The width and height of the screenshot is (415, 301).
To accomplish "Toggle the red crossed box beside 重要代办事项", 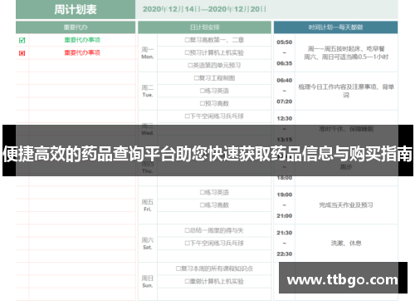I will (22, 53).
